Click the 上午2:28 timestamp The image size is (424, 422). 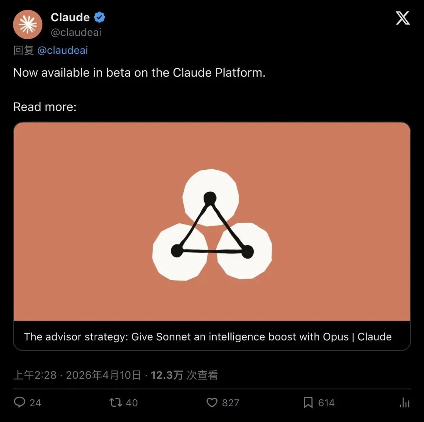[x=35, y=375]
